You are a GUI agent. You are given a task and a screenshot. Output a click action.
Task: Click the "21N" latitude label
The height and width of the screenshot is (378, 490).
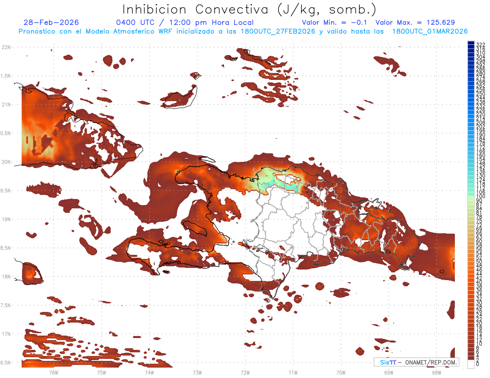[6, 104]
